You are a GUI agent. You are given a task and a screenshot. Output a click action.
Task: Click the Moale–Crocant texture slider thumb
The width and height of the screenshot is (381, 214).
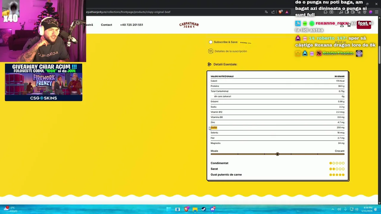[x=277, y=154]
